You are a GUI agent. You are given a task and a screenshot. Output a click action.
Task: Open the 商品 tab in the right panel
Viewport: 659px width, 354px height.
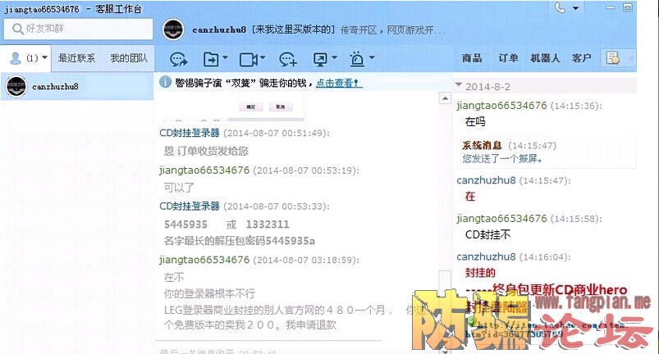coord(472,58)
